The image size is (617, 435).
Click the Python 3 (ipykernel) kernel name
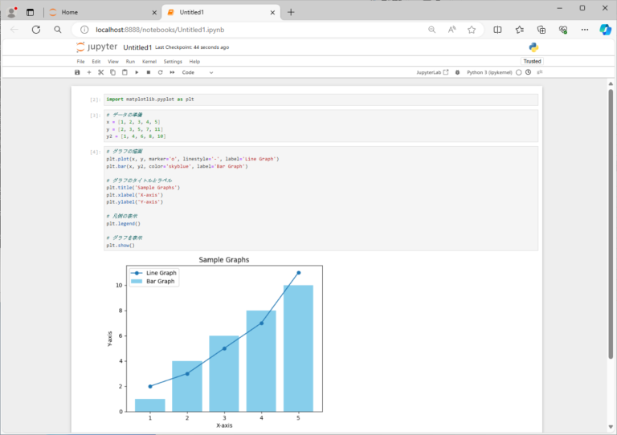(489, 72)
